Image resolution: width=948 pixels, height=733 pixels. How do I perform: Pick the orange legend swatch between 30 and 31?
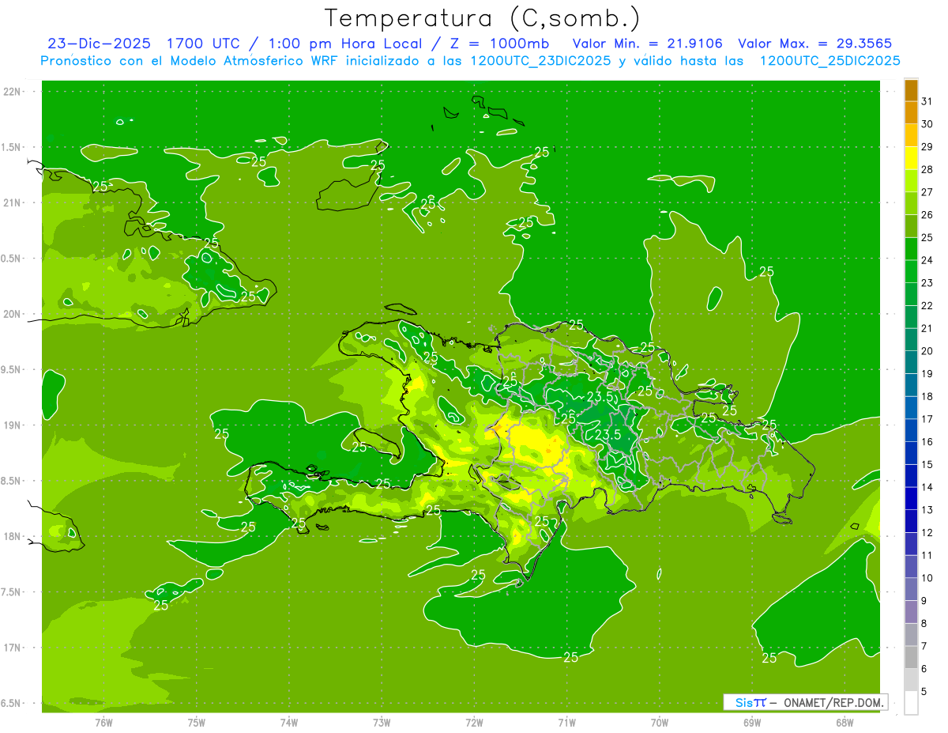(x=911, y=112)
